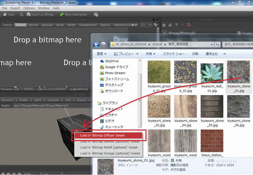Image resolution: width=253 pixels, height=175 pixels.
Task: Select デスクトップ in navigation pane
Action: tap(112, 85)
